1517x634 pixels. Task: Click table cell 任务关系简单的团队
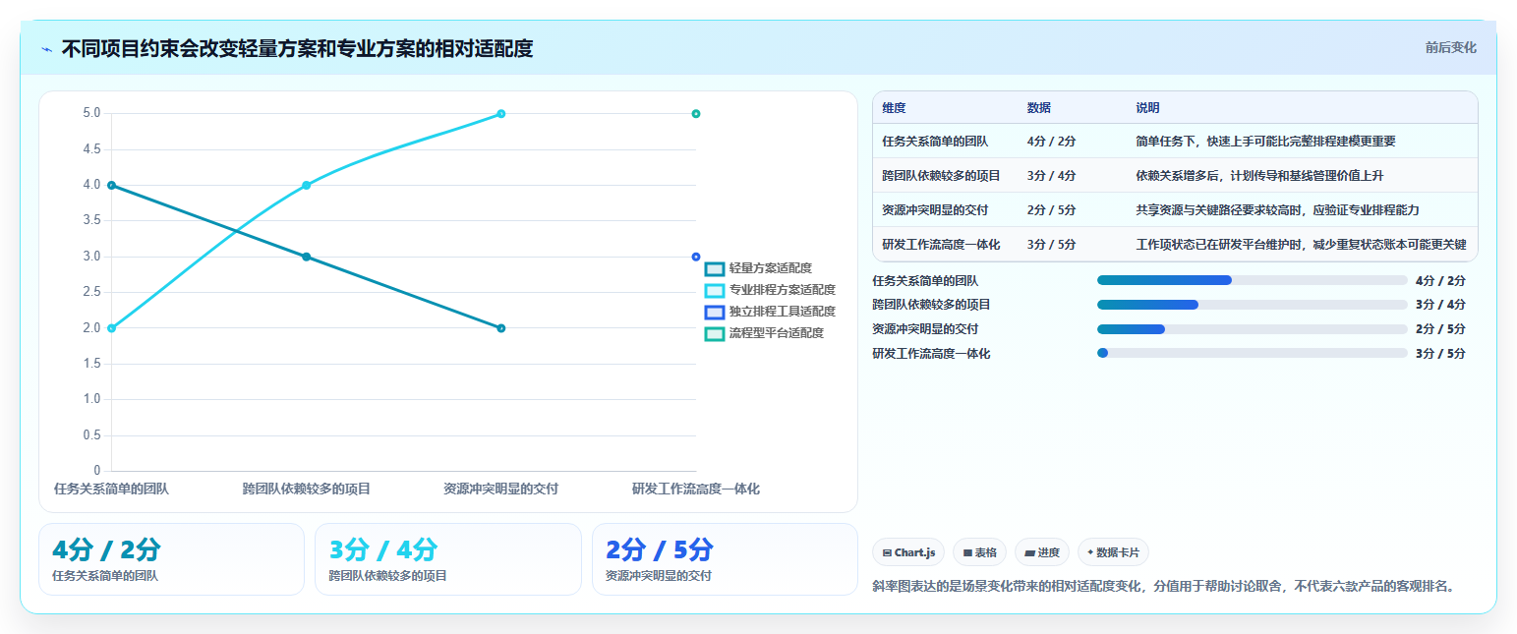click(936, 142)
